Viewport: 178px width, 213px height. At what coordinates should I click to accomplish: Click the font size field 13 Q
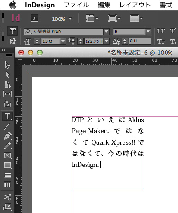[x=50, y=41]
